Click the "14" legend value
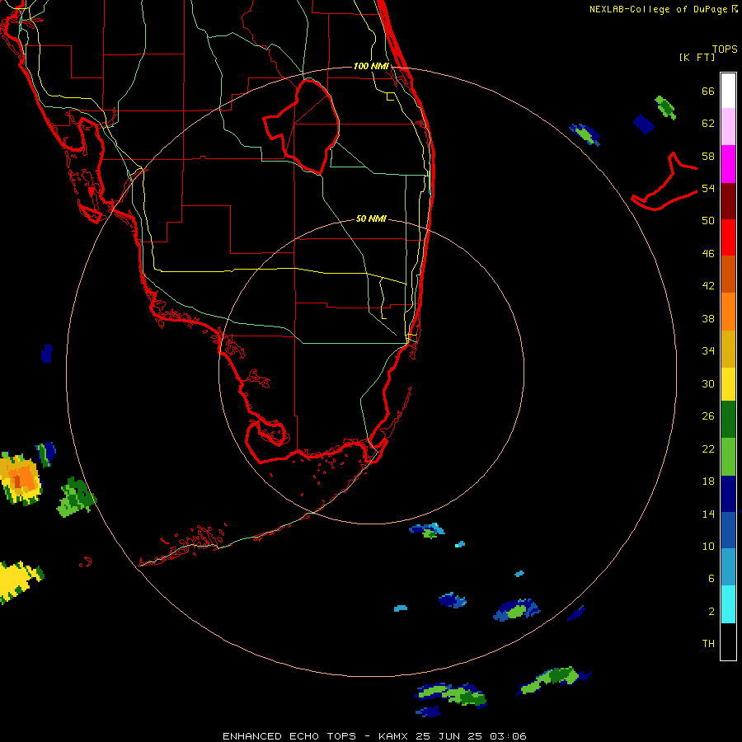The height and width of the screenshot is (742, 742). (x=708, y=514)
